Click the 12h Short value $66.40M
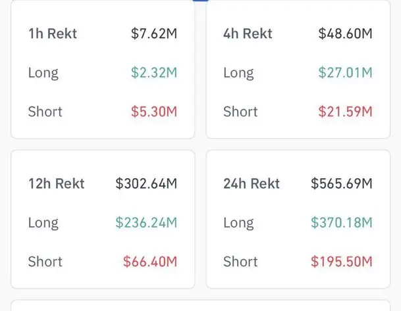 tap(150, 261)
